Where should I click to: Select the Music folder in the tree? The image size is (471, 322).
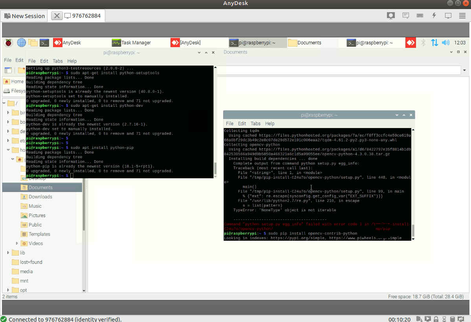(x=35, y=206)
